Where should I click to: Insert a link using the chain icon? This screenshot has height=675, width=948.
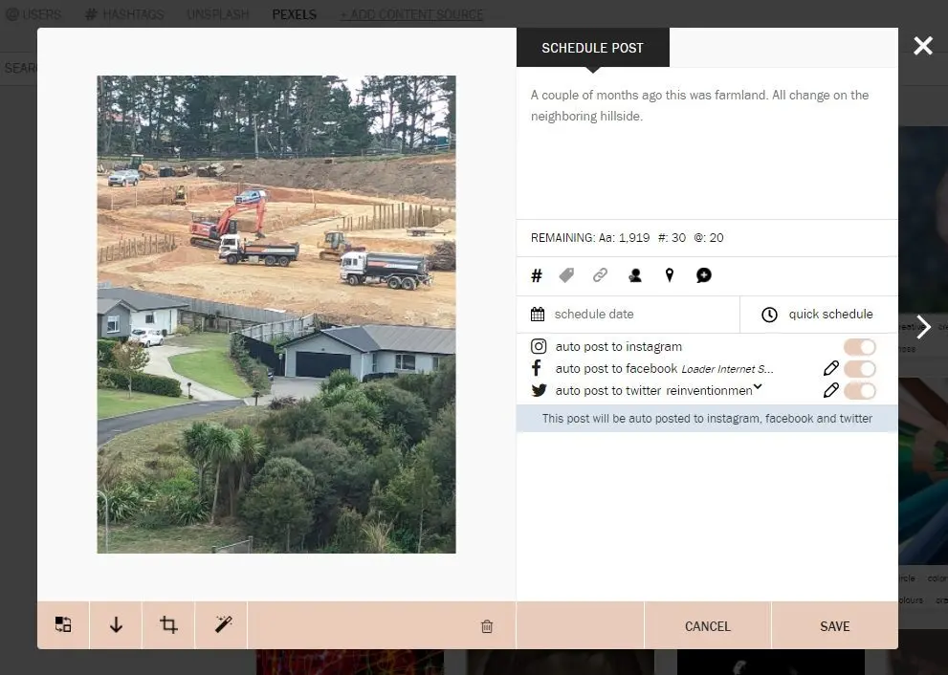pyautogui.click(x=600, y=276)
